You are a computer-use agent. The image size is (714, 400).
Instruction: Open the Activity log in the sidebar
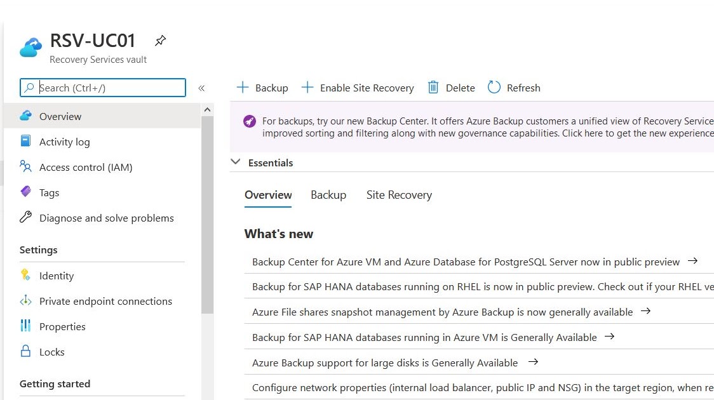pyautogui.click(x=64, y=142)
